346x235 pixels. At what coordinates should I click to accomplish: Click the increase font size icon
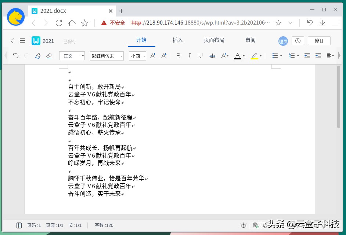pos(153,56)
